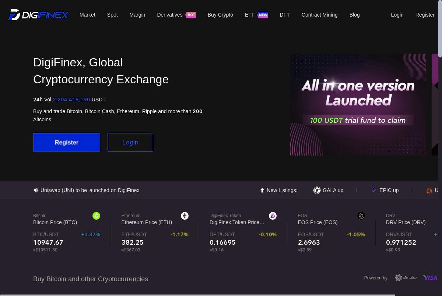Click the DigiFinex Token icon
This screenshot has height=296, width=442.
pos(273,216)
